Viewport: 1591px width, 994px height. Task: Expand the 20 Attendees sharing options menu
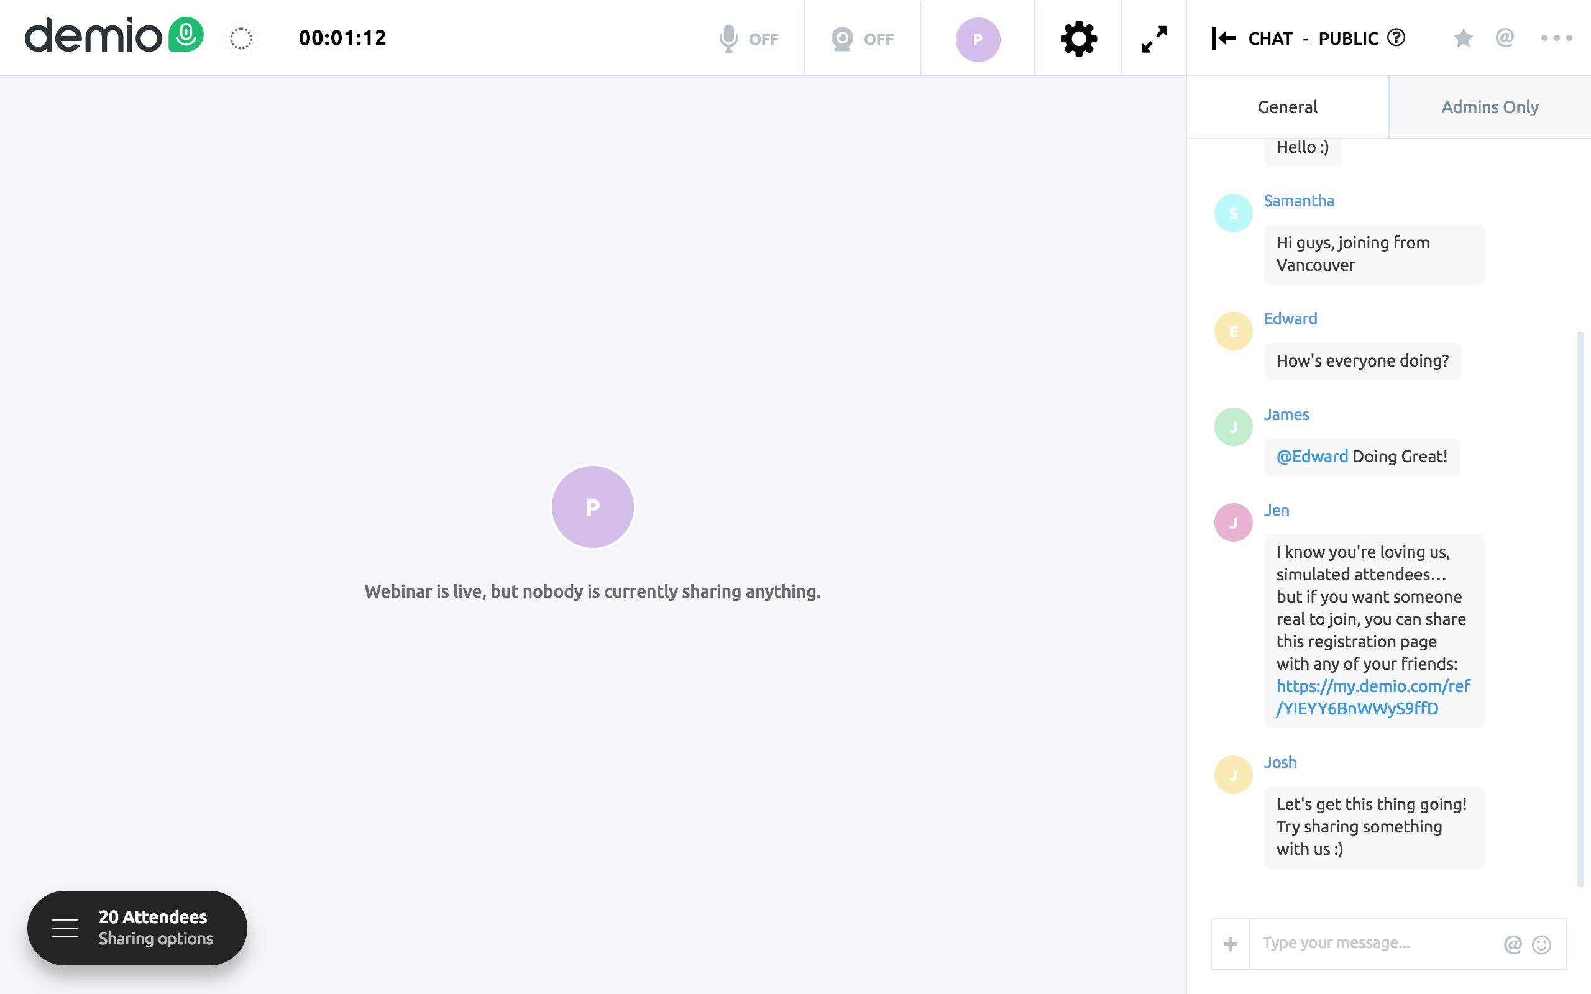point(137,928)
